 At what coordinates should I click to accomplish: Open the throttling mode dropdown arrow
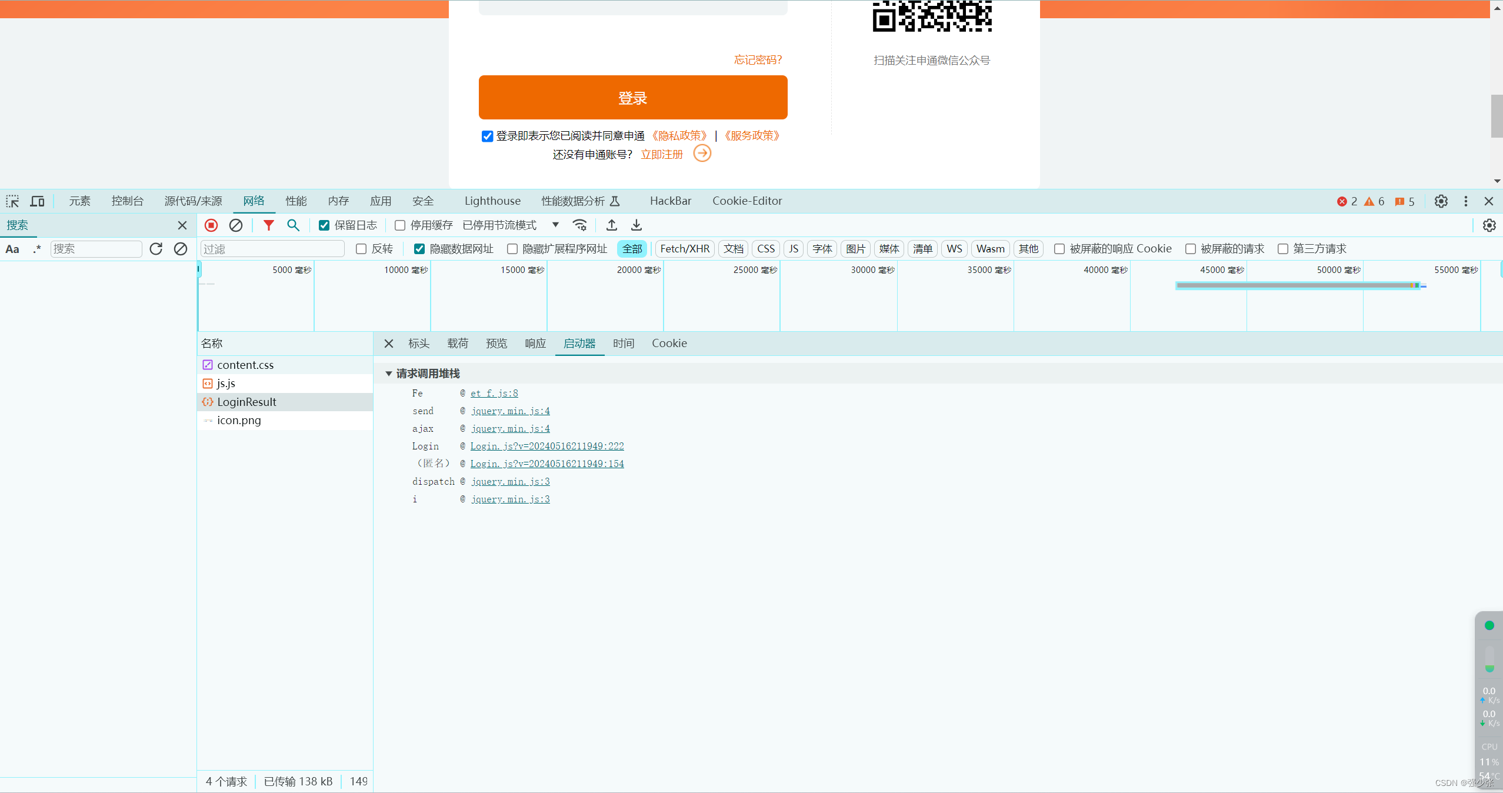pos(555,225)
